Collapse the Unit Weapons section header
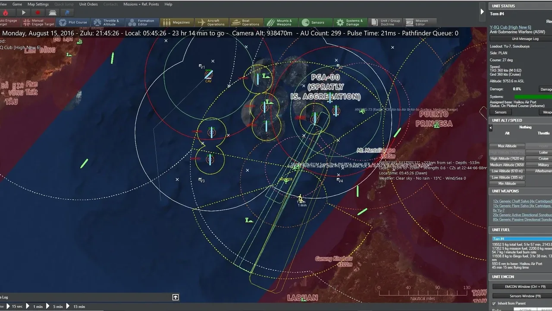552x311 pixels. click(505, 191)
